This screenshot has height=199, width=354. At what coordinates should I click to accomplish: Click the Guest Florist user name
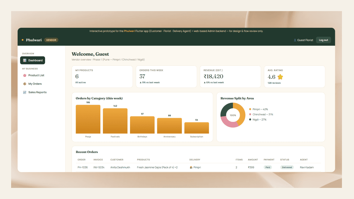(x=305, y=40)
